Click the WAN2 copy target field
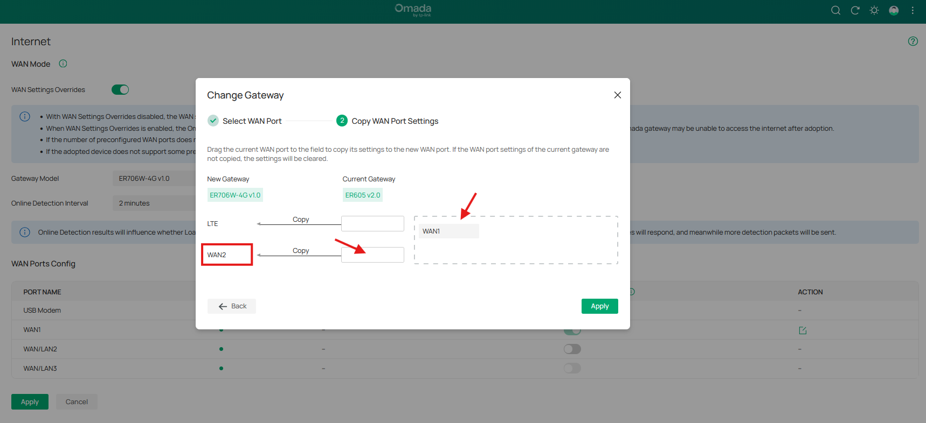 [x=372, y=255]
